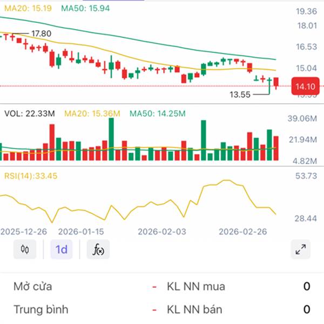Click the 4.82M volume axis value
The image size is (324, 324).
(305, 161)
